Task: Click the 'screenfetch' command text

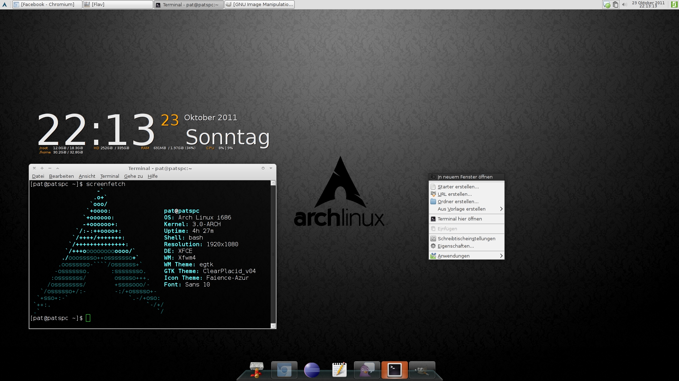Action: [x=106, y=184]
